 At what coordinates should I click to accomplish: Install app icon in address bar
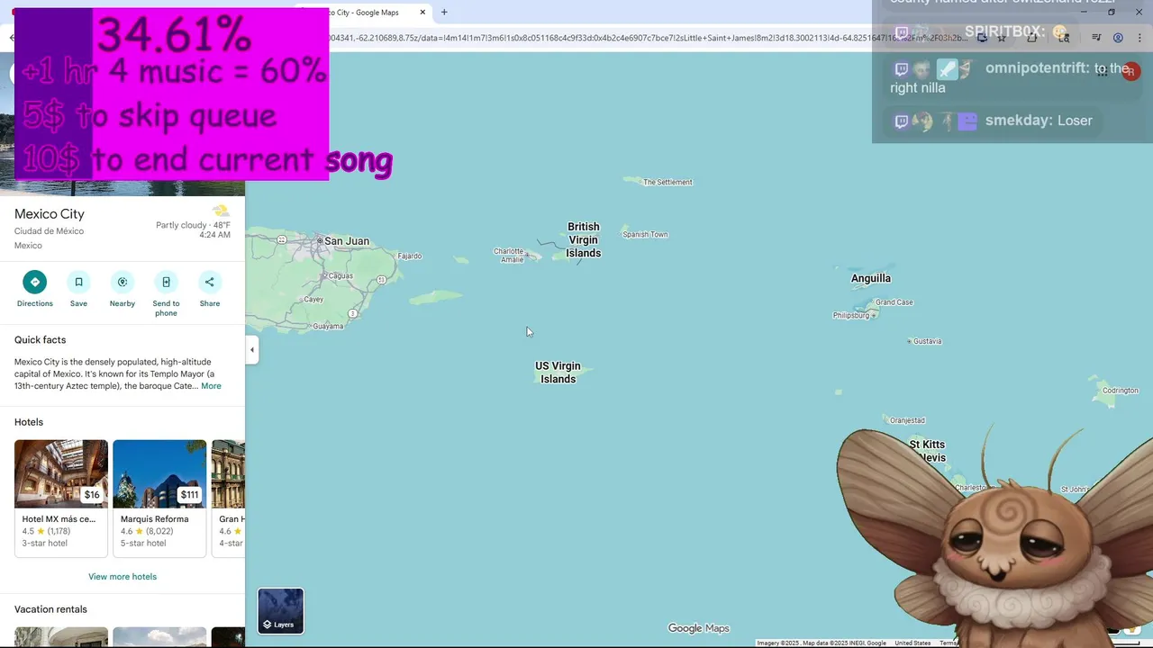[982, 38]
